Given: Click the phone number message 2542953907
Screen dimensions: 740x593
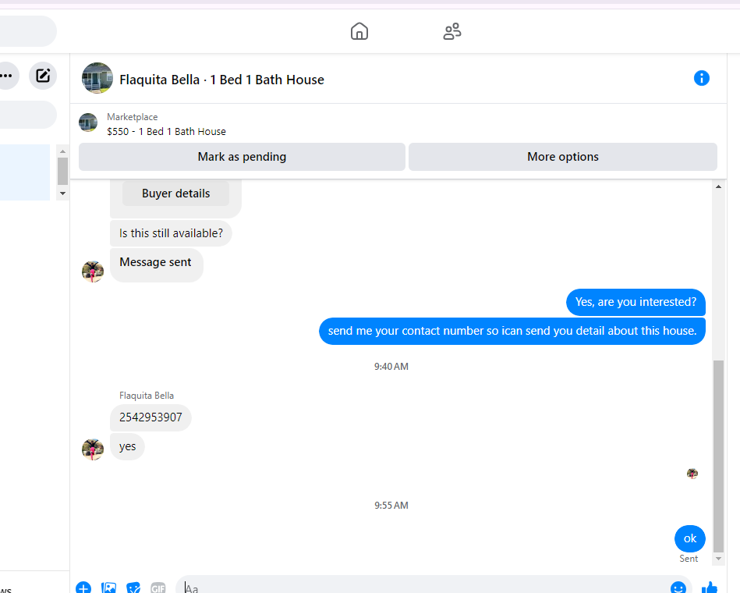Looking at the screenshot, I should coord(150,417).
